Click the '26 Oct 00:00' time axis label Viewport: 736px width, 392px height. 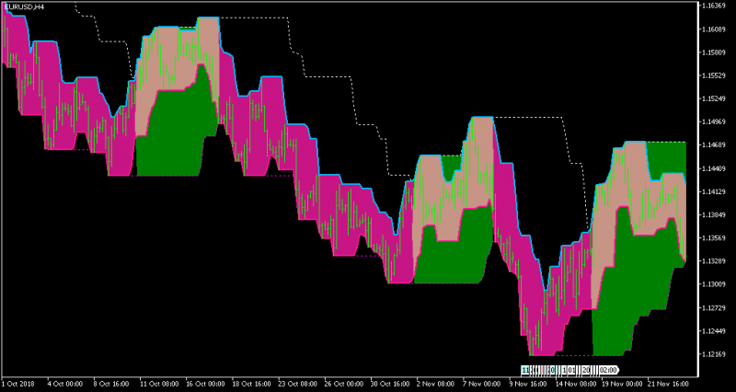click(343, 384)
